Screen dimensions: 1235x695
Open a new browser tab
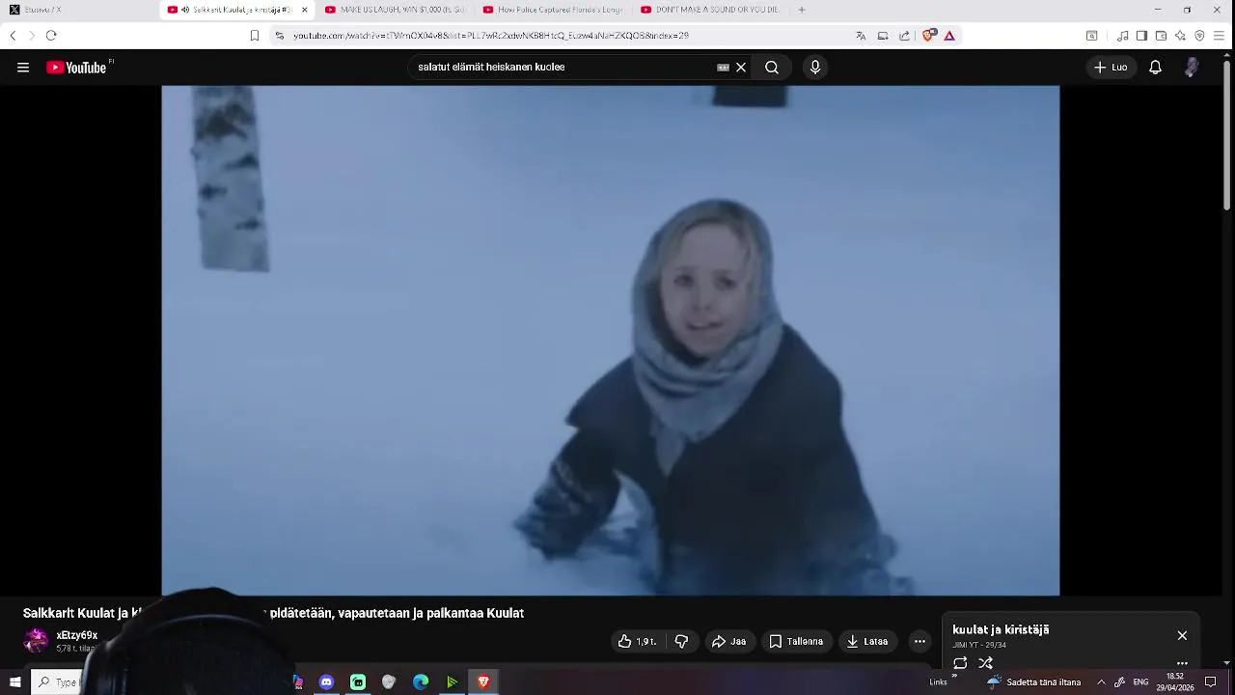(802, 10)
